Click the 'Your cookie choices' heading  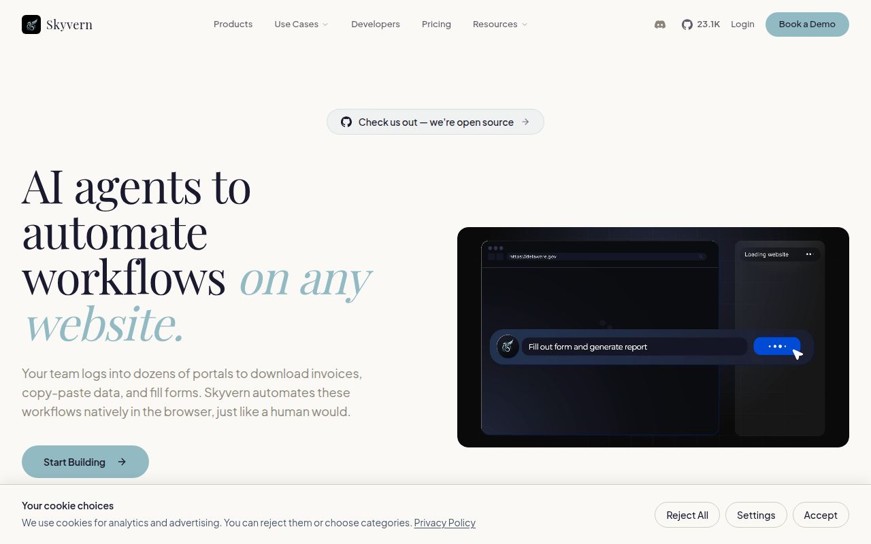click(x=68, y=506)
